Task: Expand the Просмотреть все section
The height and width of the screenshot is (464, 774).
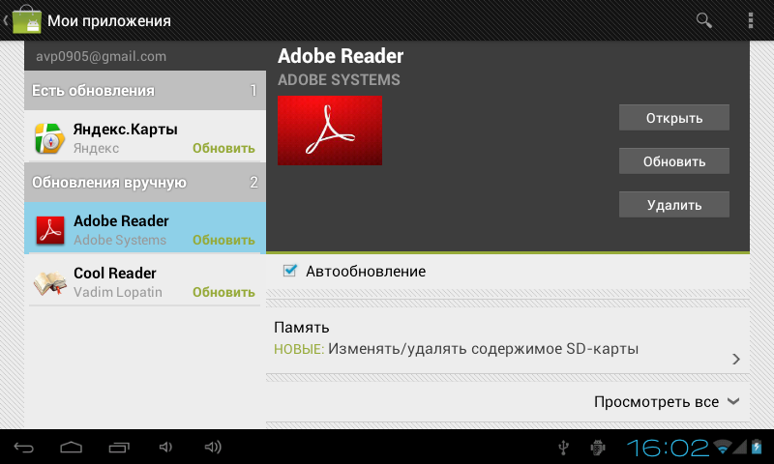Action: pos(667,401)
